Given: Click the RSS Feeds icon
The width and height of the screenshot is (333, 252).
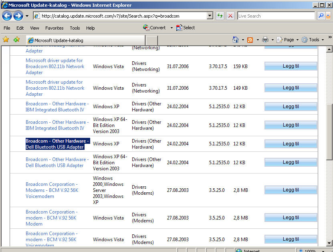Looking at the screenshot, I should coord(250,40).
